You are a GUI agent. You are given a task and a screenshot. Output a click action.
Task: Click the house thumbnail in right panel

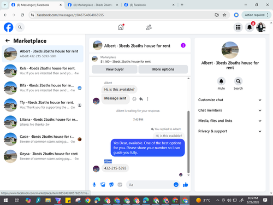pyautogui.click(x=230, y=50)
